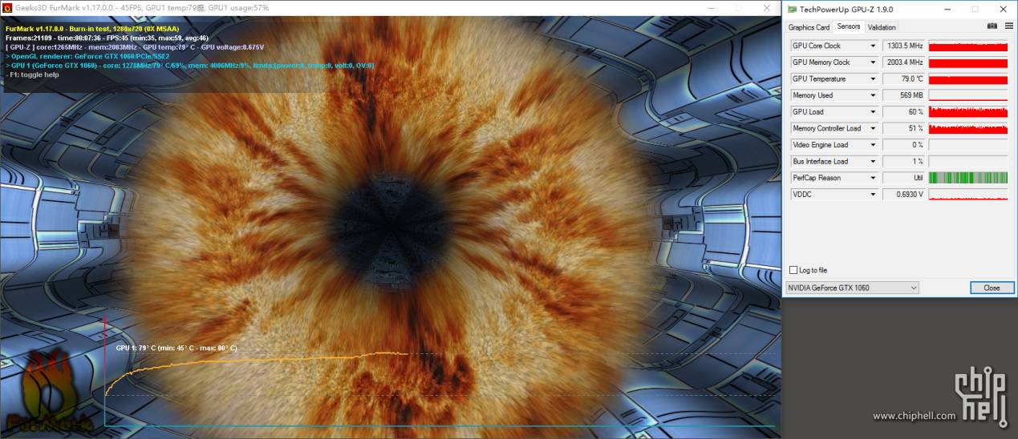Select the Sensors tab in GPU-Z
Viewport: 1018px width, 439px height.
coord(848,26)
